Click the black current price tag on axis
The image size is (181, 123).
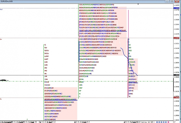(x=176, y=75)
